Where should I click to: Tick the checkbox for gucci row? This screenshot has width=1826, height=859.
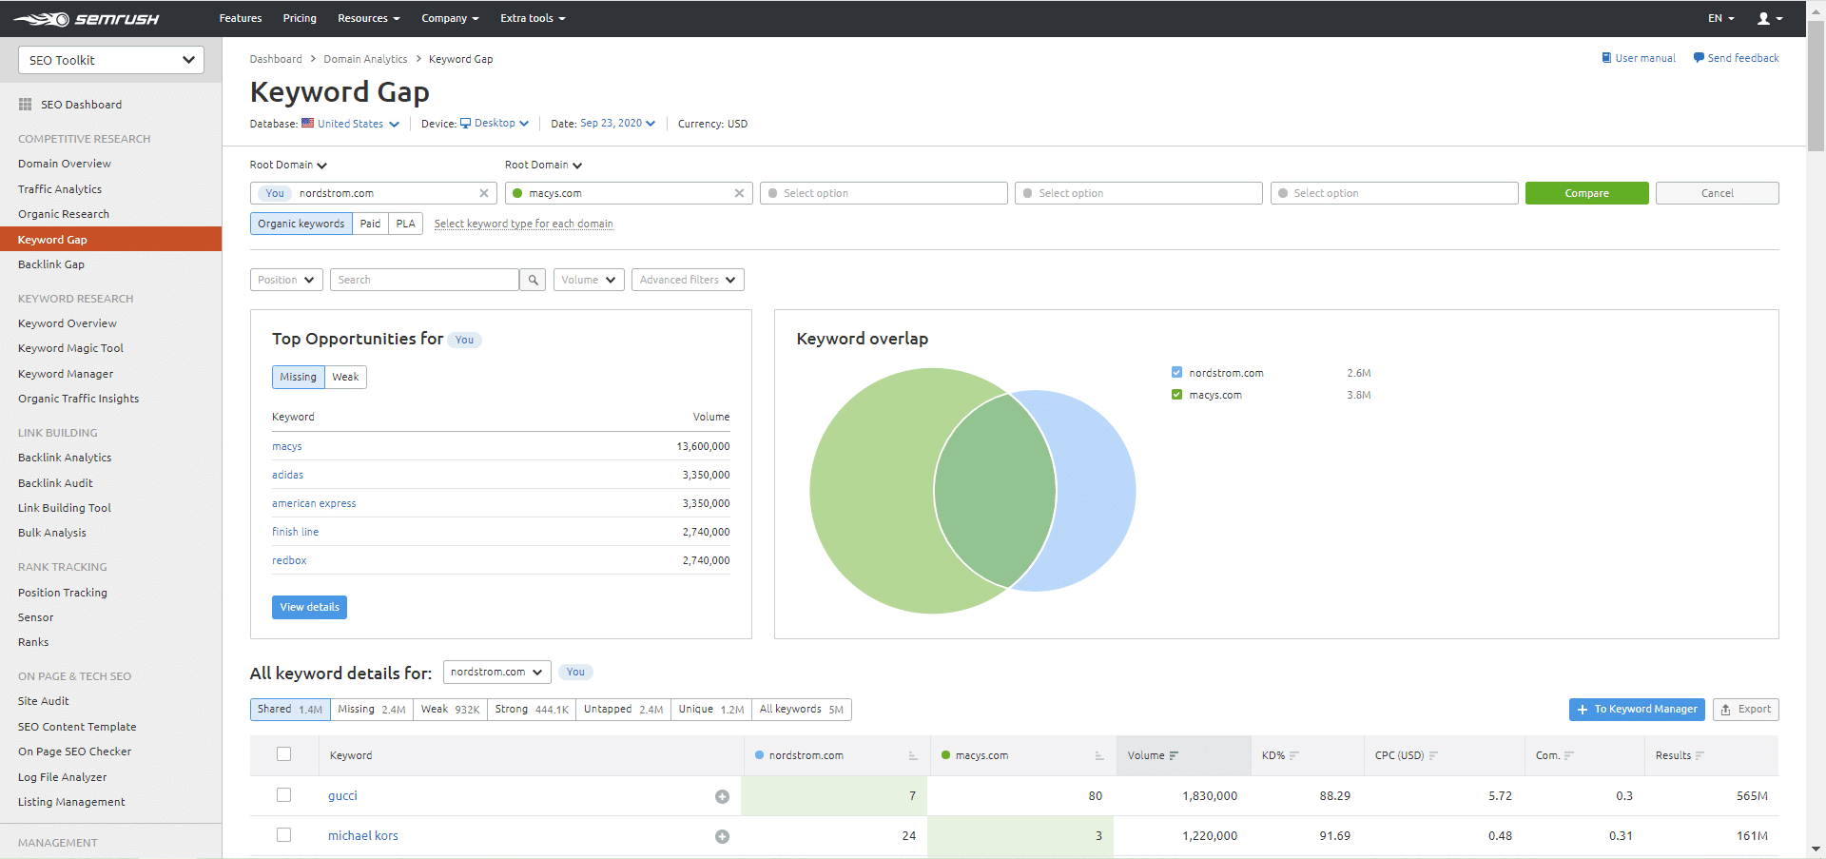tap(283, 795)
